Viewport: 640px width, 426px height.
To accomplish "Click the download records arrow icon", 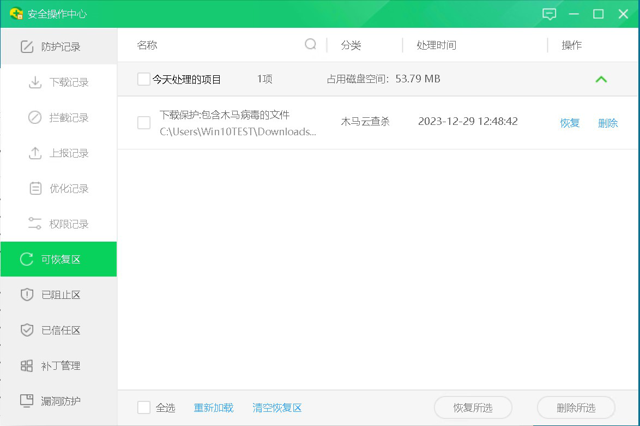I will pos(35,82).
